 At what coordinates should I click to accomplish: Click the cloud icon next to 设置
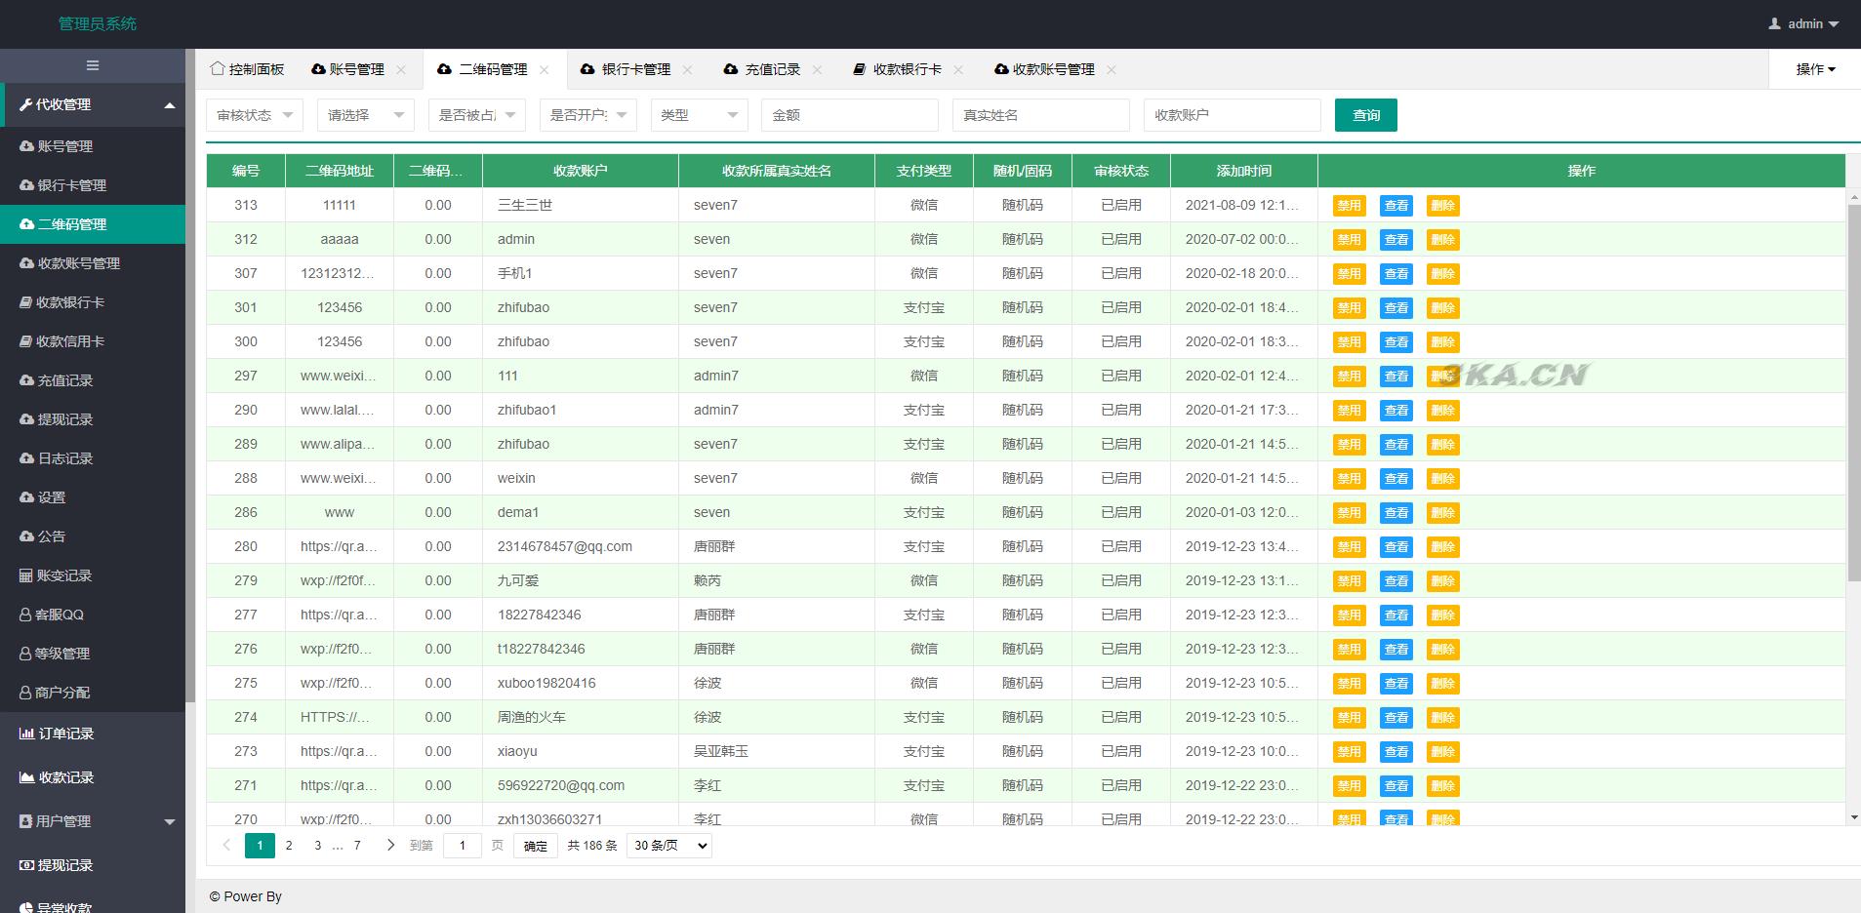27,497
